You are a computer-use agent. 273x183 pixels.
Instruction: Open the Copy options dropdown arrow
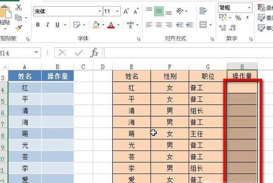[x=26, y=18]
